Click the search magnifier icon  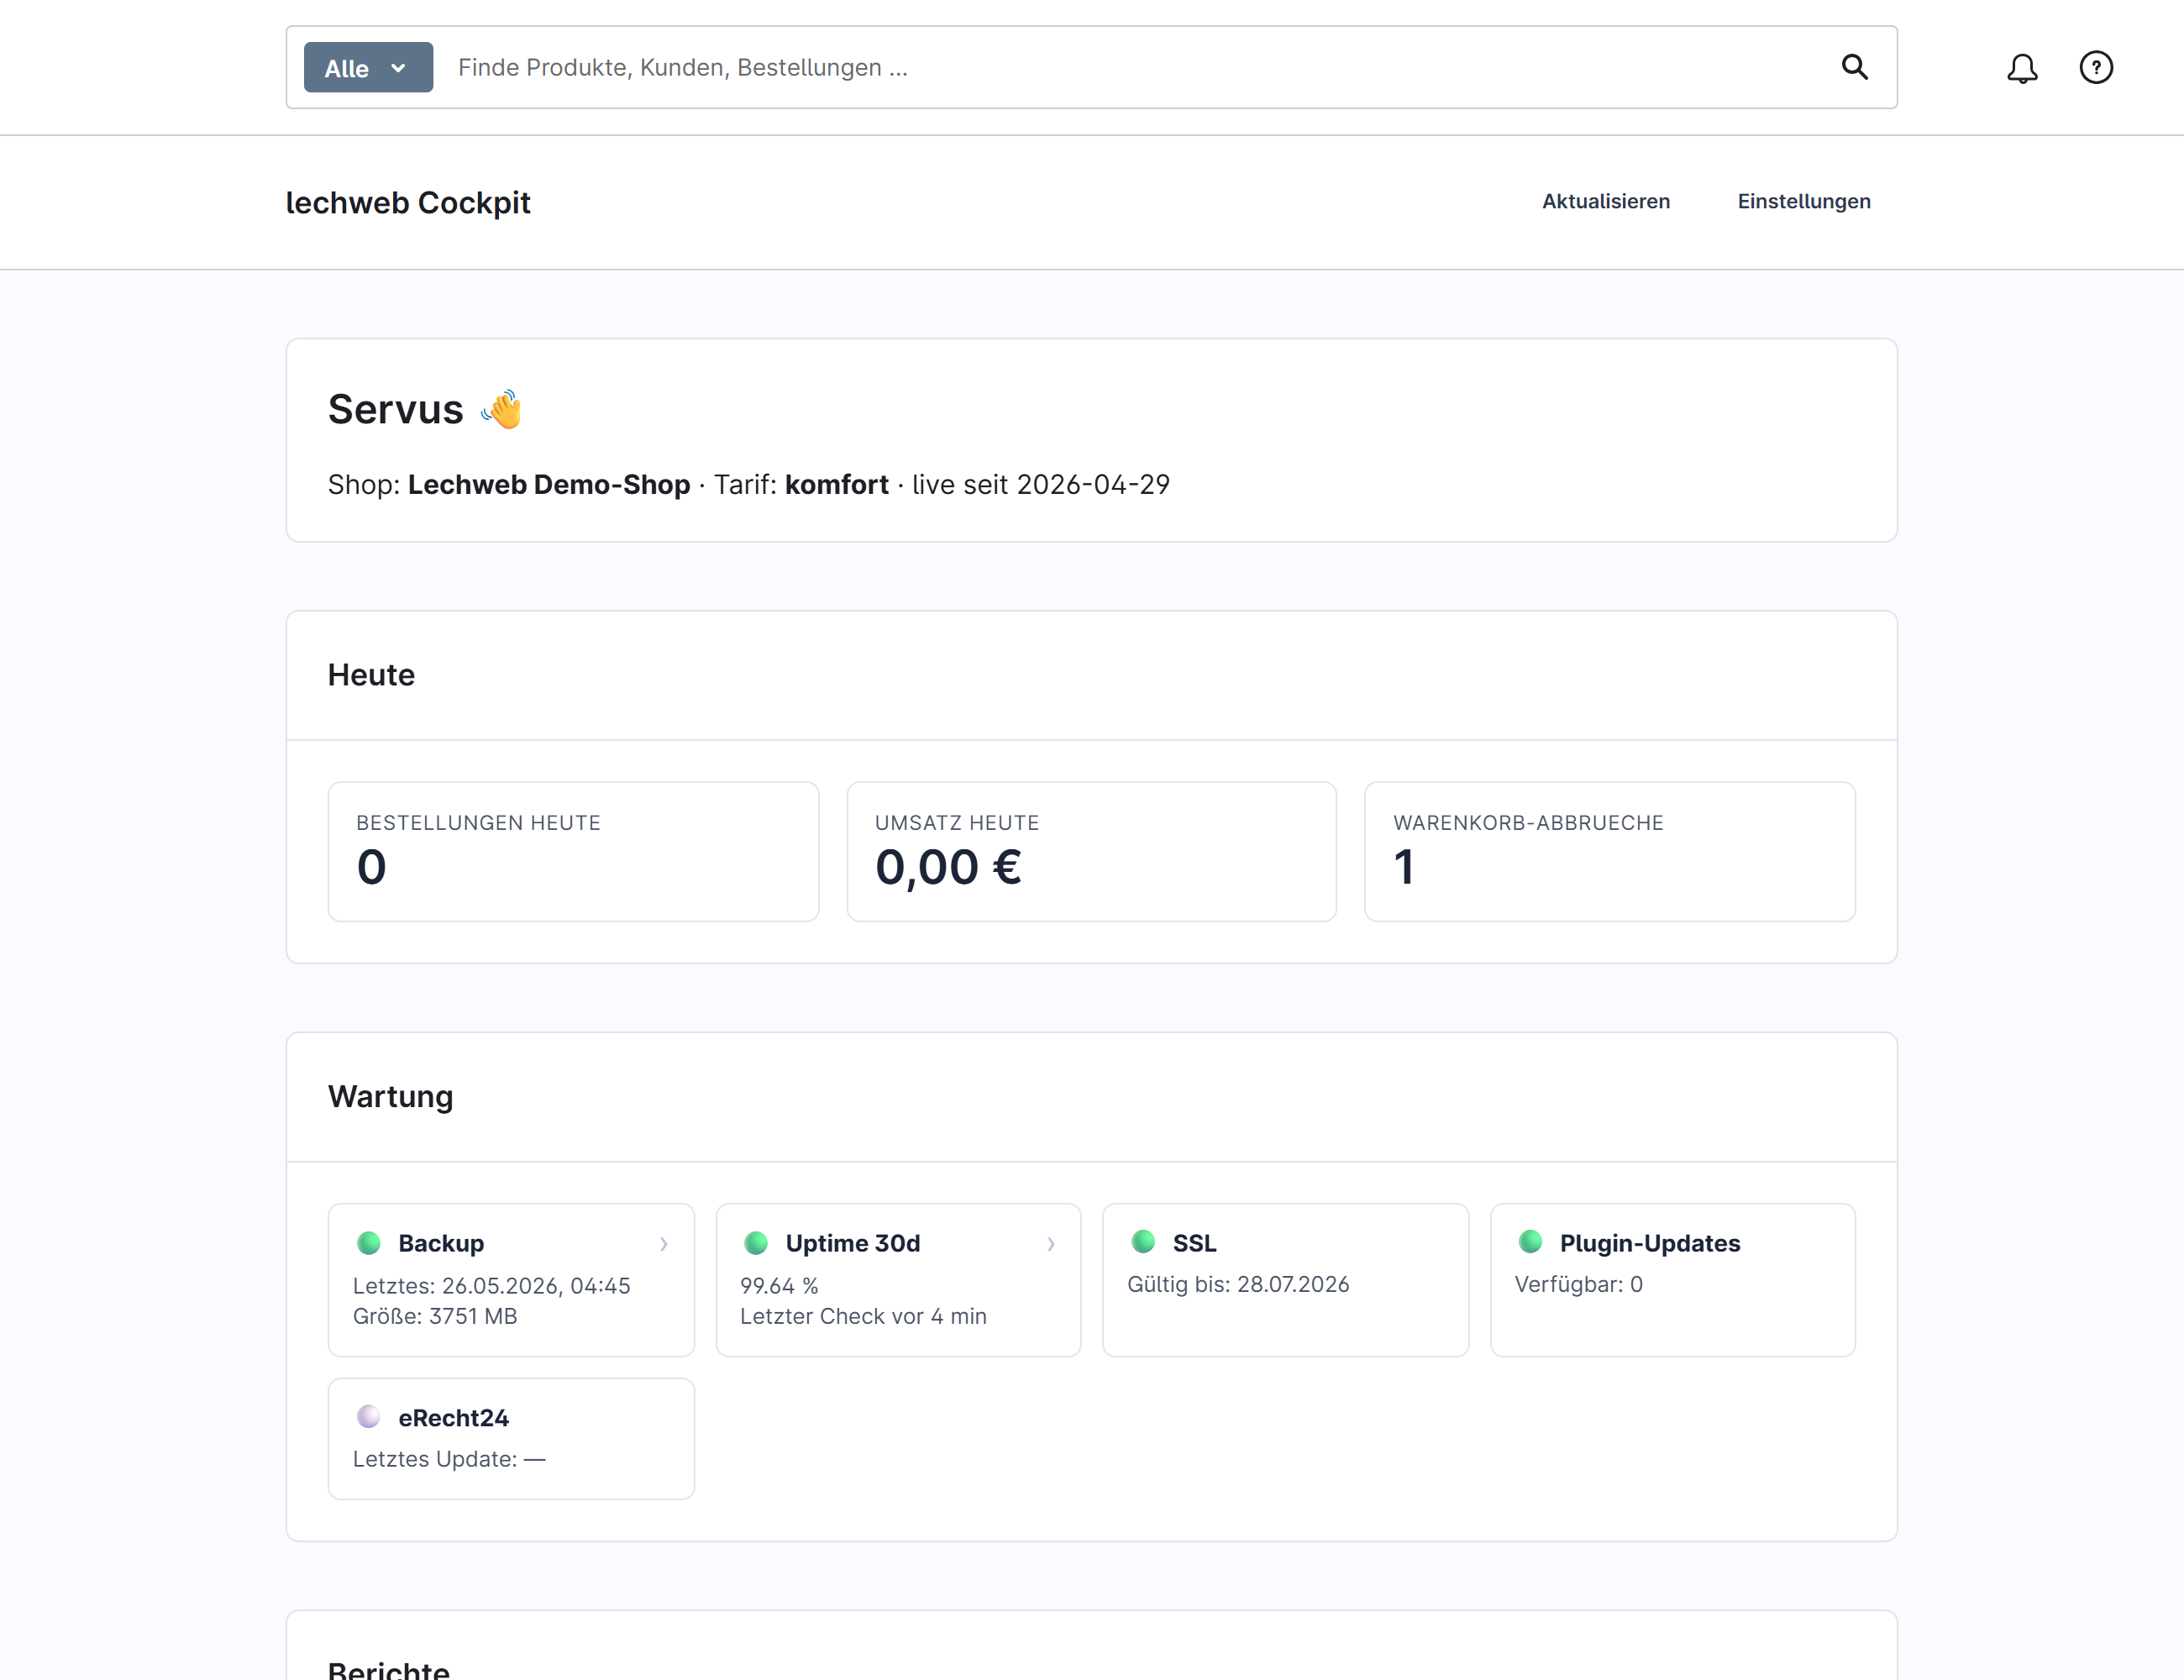(x=1854, y=67)
